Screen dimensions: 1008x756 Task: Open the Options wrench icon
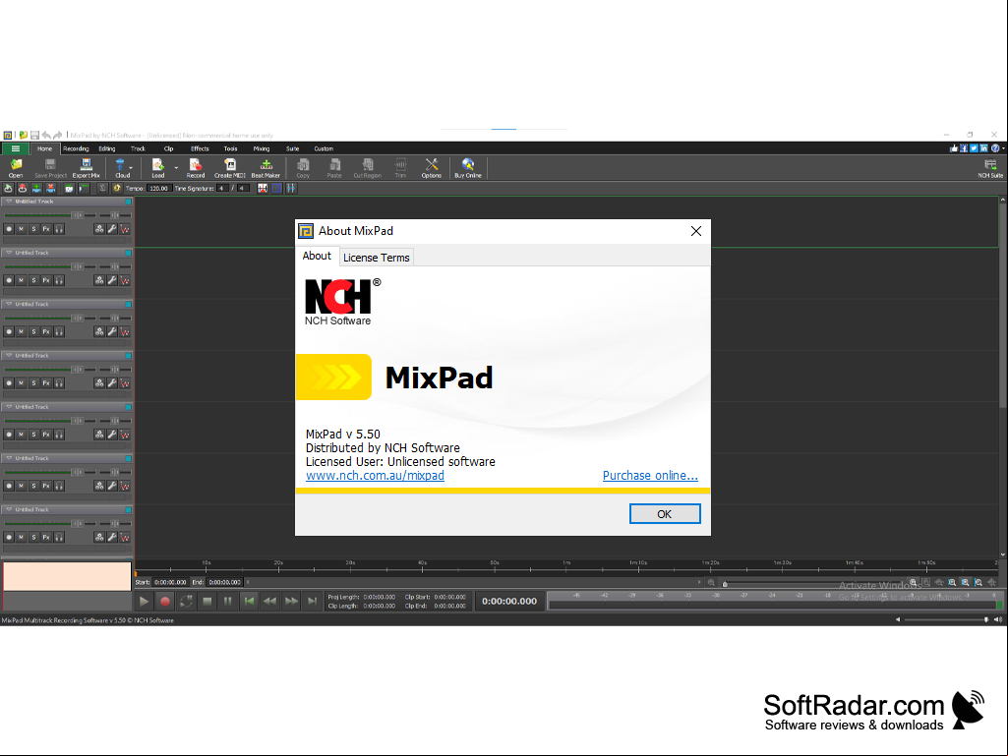432,167
